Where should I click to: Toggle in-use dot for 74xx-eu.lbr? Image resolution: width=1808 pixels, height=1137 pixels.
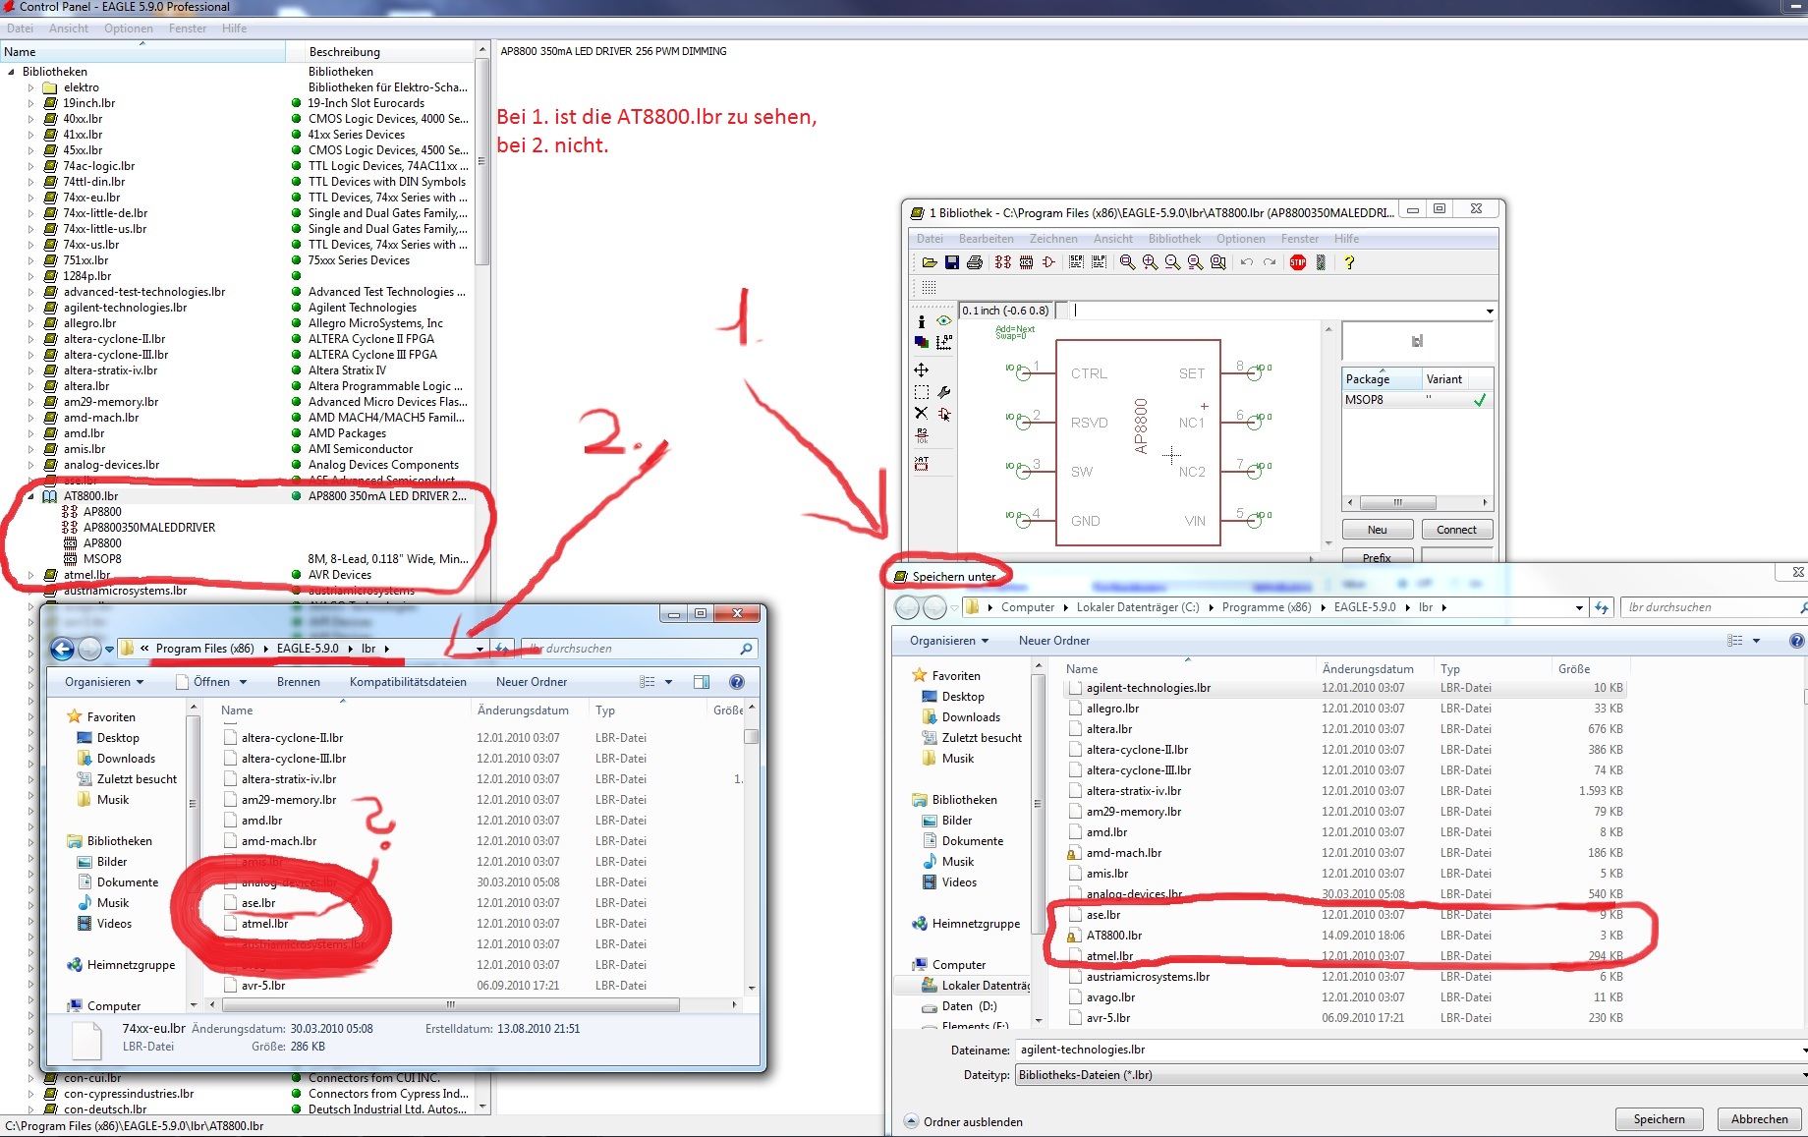coord(296,198)
